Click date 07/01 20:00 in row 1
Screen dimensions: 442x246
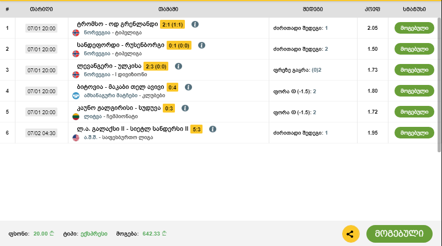point(41,28)
